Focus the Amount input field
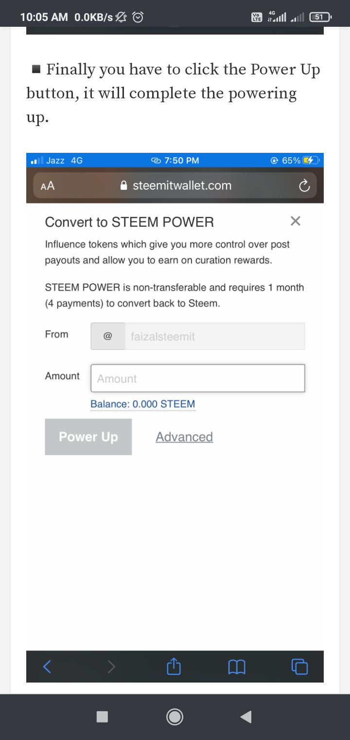The height and width of the screenshot is (740, 350). point(198,378)
